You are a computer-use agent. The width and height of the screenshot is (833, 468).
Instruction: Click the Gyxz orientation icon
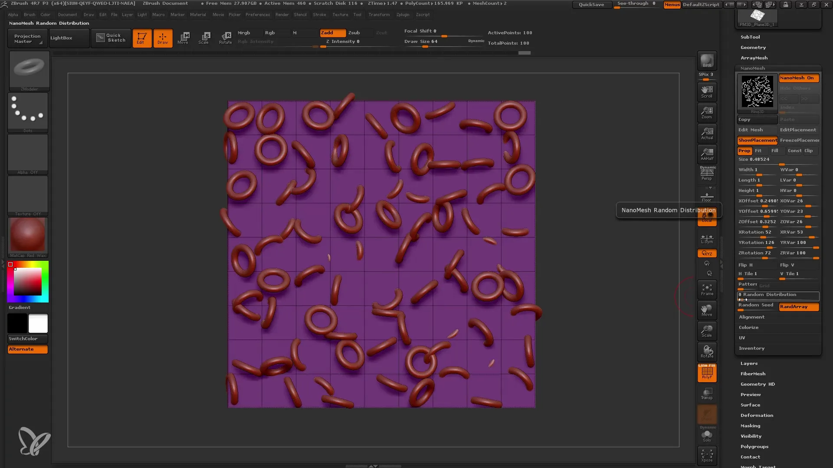[x=707, y=253]
